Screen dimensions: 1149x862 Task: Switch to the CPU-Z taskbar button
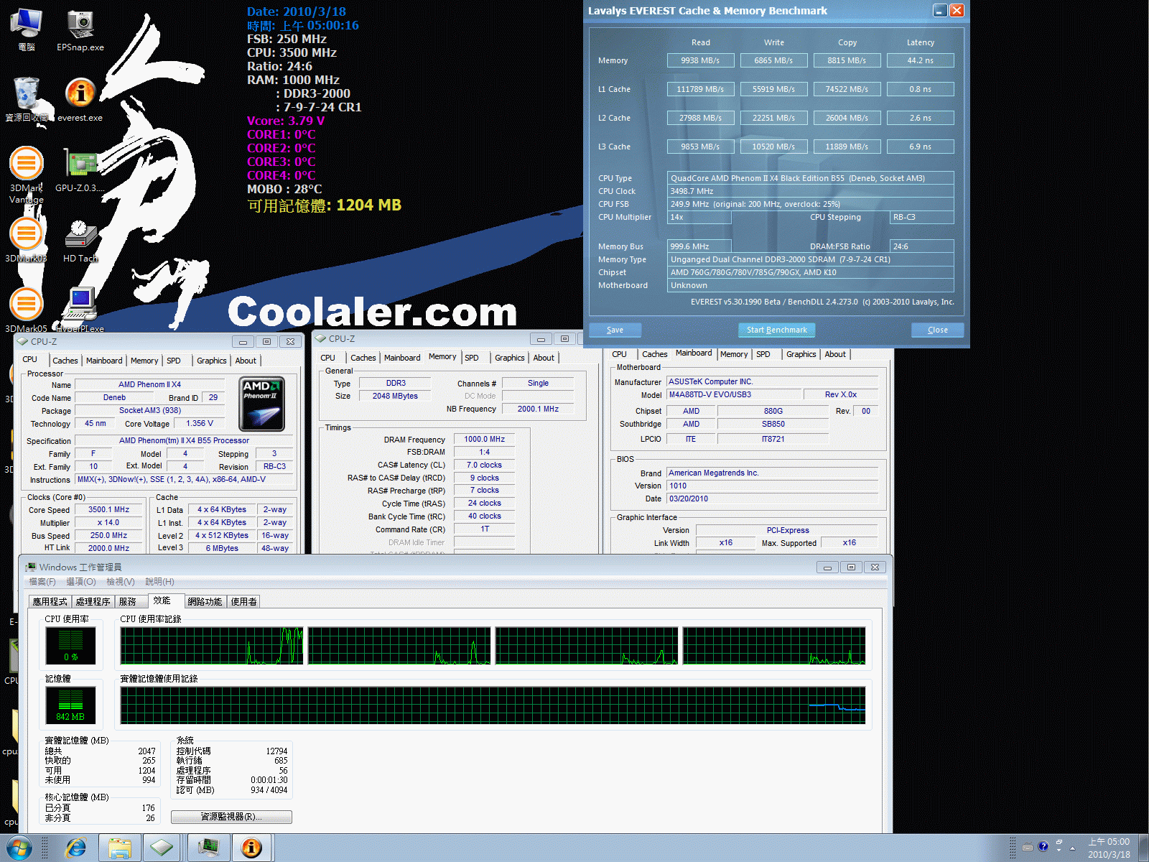pyautogui.click(x=162, y=848)
